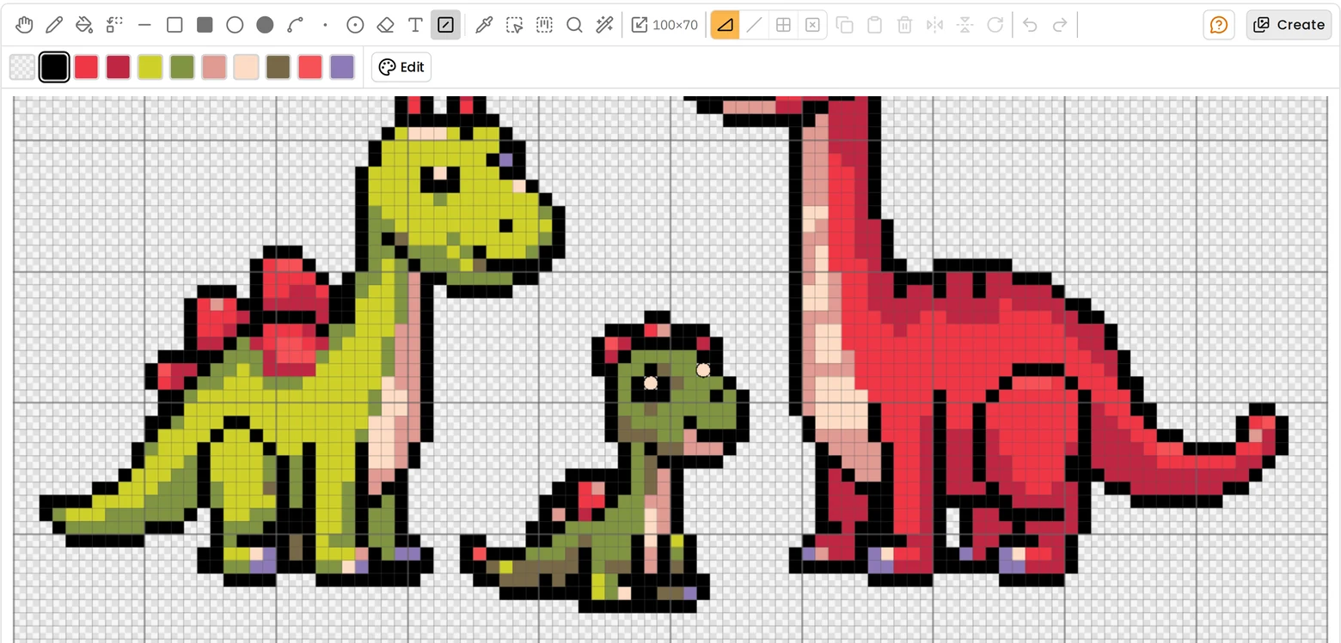Choose the outlined circle tool

[x=235, y=25]
